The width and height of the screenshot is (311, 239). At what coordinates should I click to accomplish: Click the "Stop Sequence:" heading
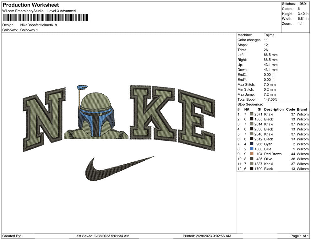(250, 104)
